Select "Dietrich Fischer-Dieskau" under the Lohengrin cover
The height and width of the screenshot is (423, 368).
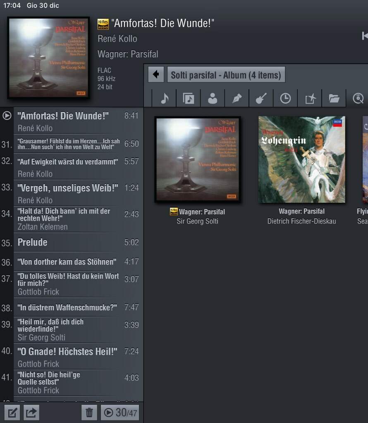[301, 221]
